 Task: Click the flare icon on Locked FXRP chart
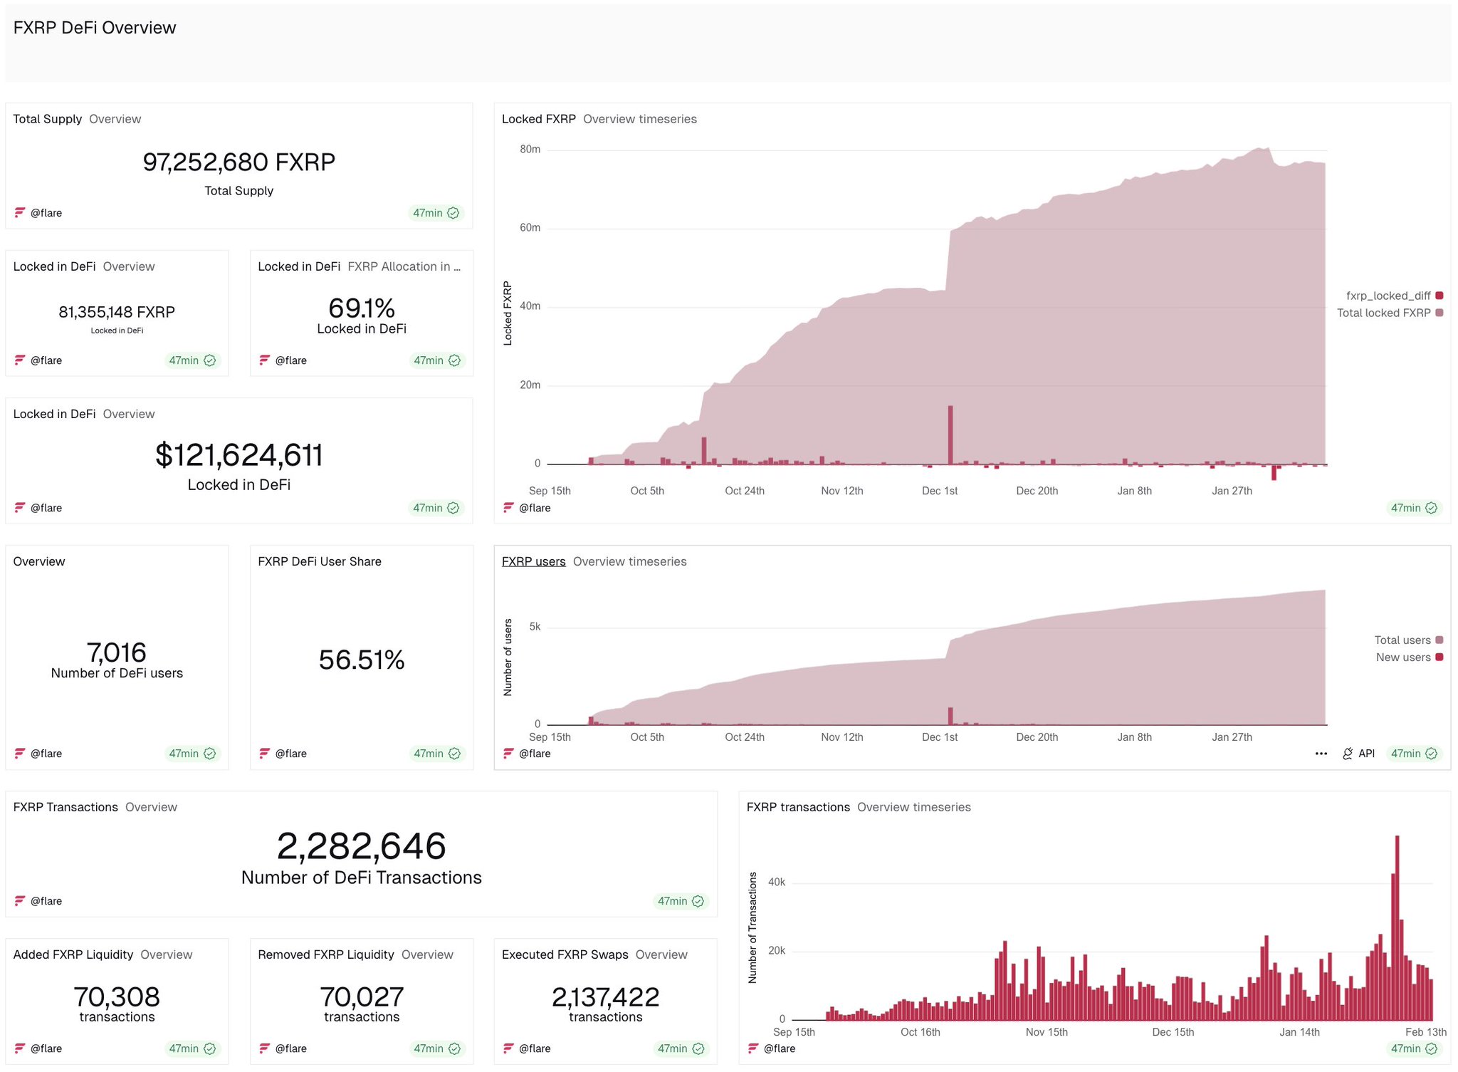tap(508, 508)
